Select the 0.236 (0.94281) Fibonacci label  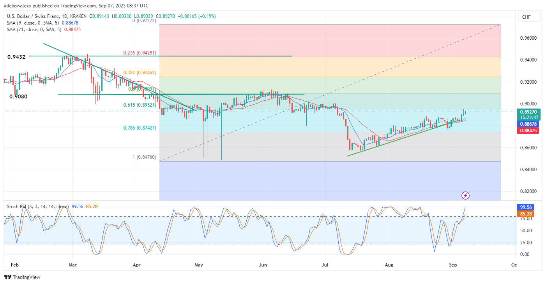(x=140, y=53)
